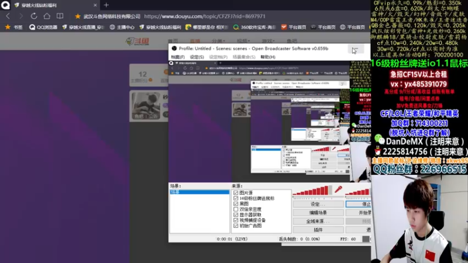Click the 0:00:01 (LIVE) status text
Image resolution: width=468 pixels, height=263 pixels.
click(232, 239)
